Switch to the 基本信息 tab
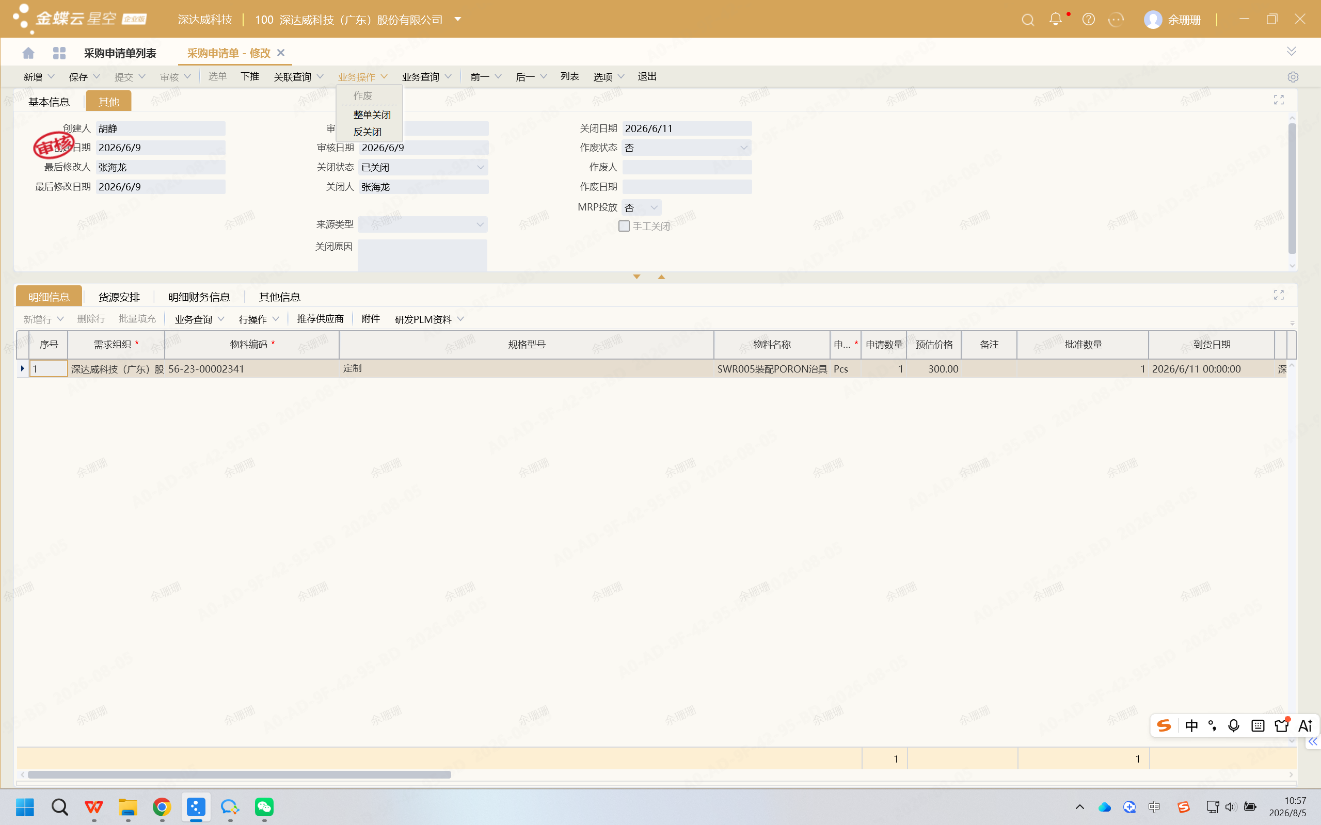Screen dimensions: 1321x825 click(49, 102)
